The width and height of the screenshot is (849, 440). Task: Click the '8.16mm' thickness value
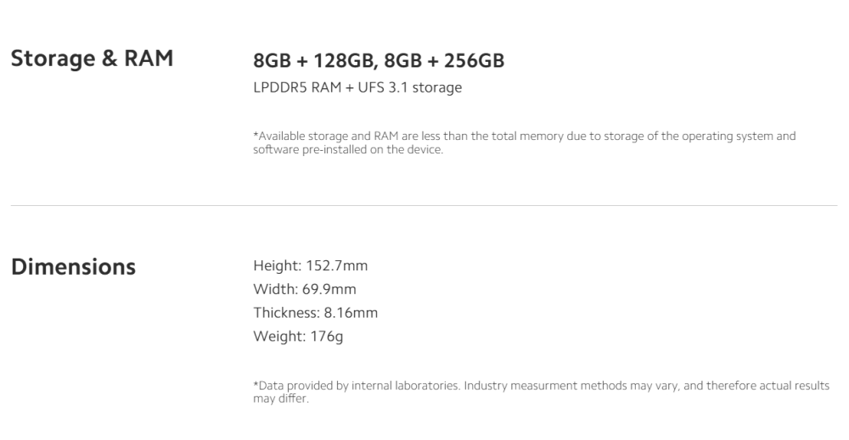[351, 313]
